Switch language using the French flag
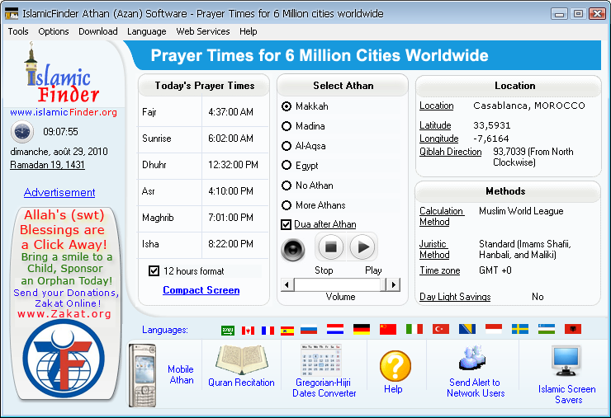 [x=268, y=331]
